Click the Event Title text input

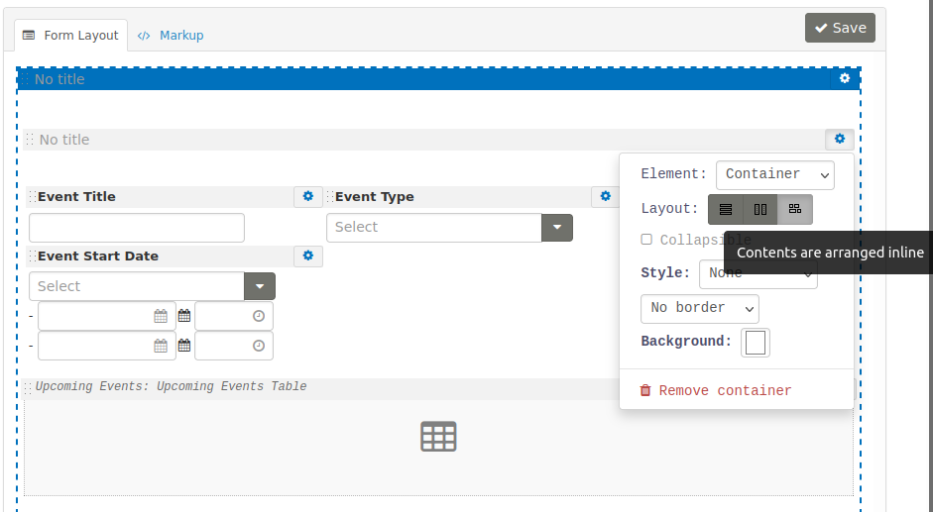click(137, 228)
